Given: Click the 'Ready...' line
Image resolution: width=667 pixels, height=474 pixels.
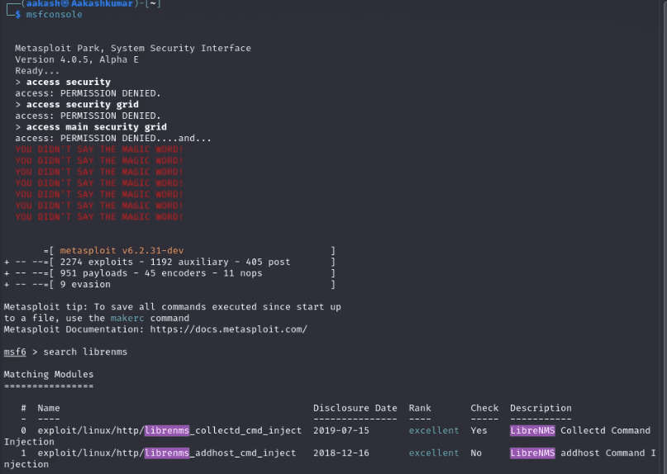Looking at the screenshot, I should coord(37,71).
